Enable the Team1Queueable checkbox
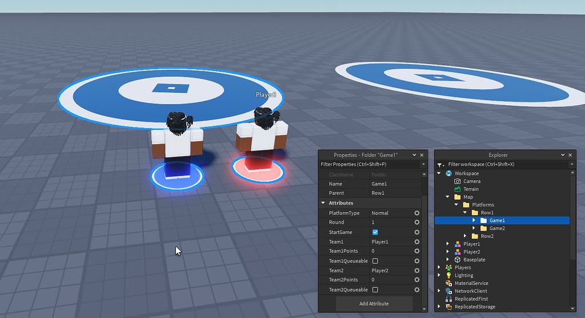The height and width of the screenshot is (318, 585). click(375, 261)
